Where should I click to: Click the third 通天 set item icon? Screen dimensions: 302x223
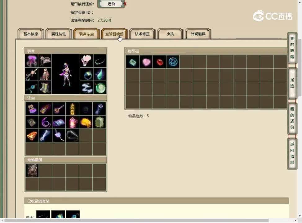tap(73, 214)
